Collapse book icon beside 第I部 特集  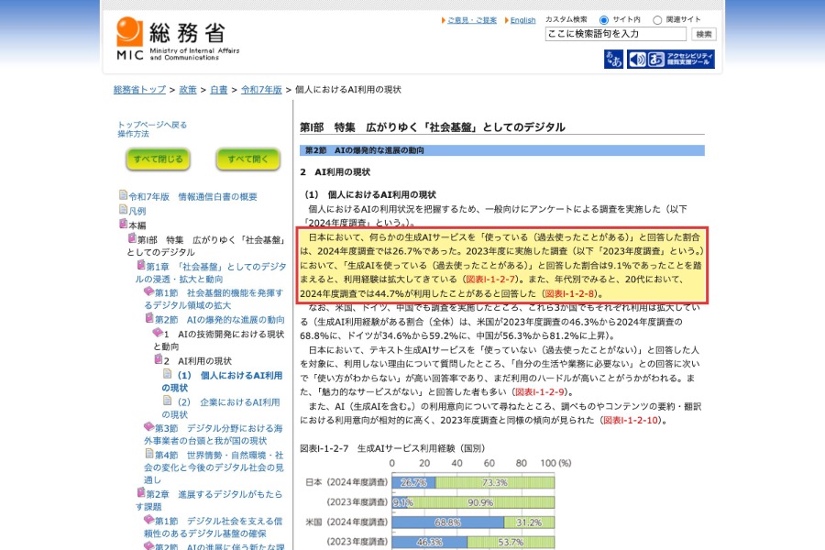(x=132, y=238)
